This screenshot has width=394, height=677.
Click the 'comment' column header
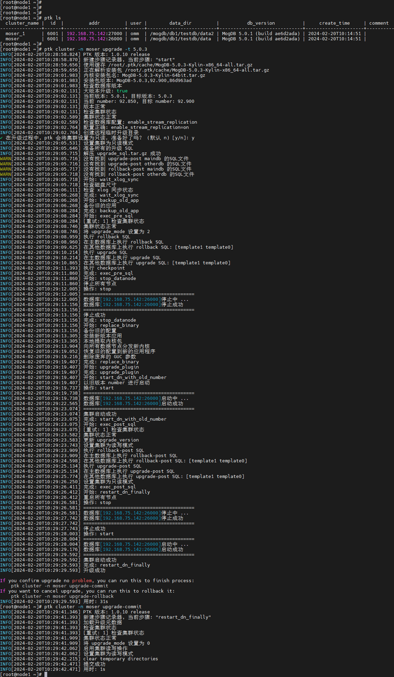(379, 23)
